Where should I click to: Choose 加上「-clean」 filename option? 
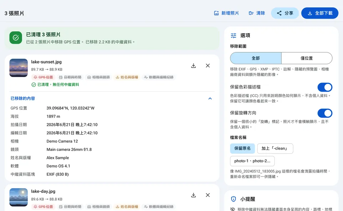point(275,148)
